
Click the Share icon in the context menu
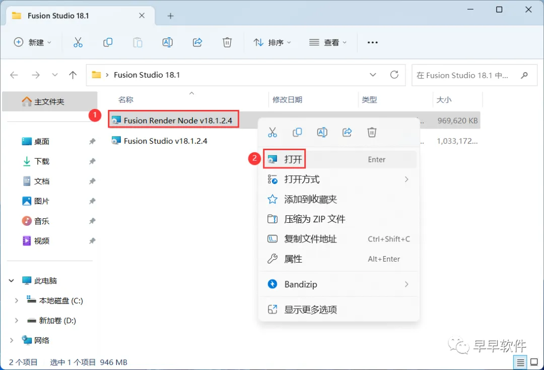click(347, 132)
